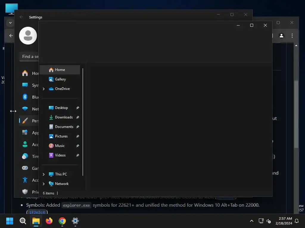The image size is (305, 228).
Task: Open the clock showing 2:57 AM
Action: [284, 221]
